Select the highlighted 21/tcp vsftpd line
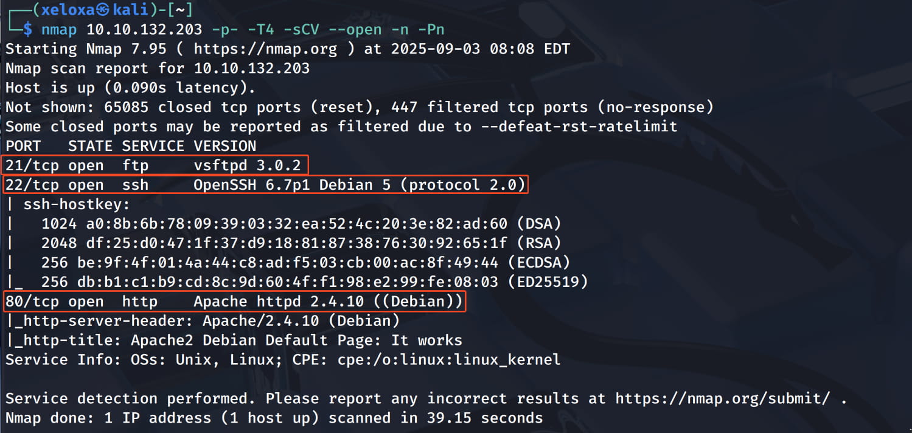 click(x=156, y=165)
